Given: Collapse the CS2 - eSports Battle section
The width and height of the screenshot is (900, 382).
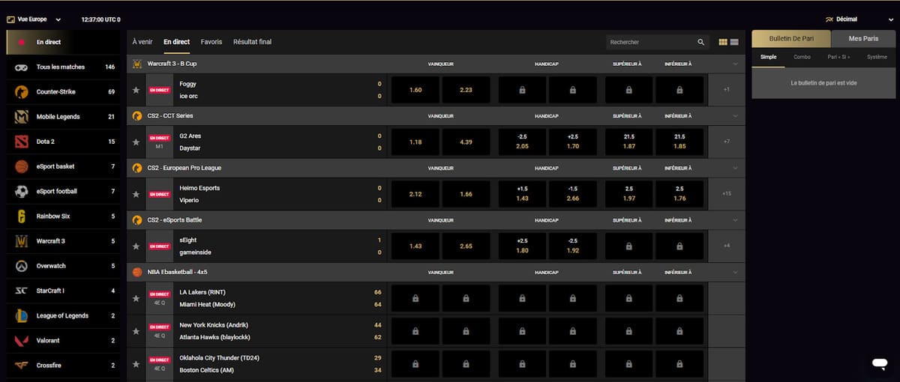Looking at the screenshot, I should pyautogui.click(x=735, y=220).
